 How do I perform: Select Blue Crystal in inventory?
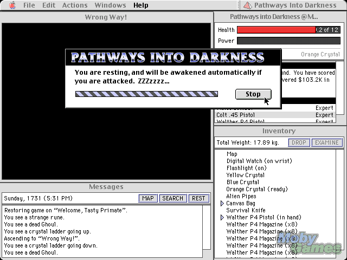(243, 183)
